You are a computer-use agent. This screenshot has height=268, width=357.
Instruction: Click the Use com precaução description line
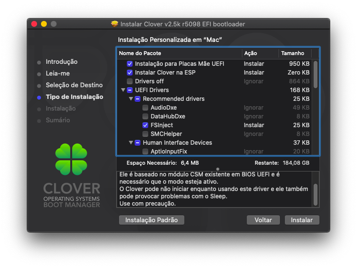[148, 204]
